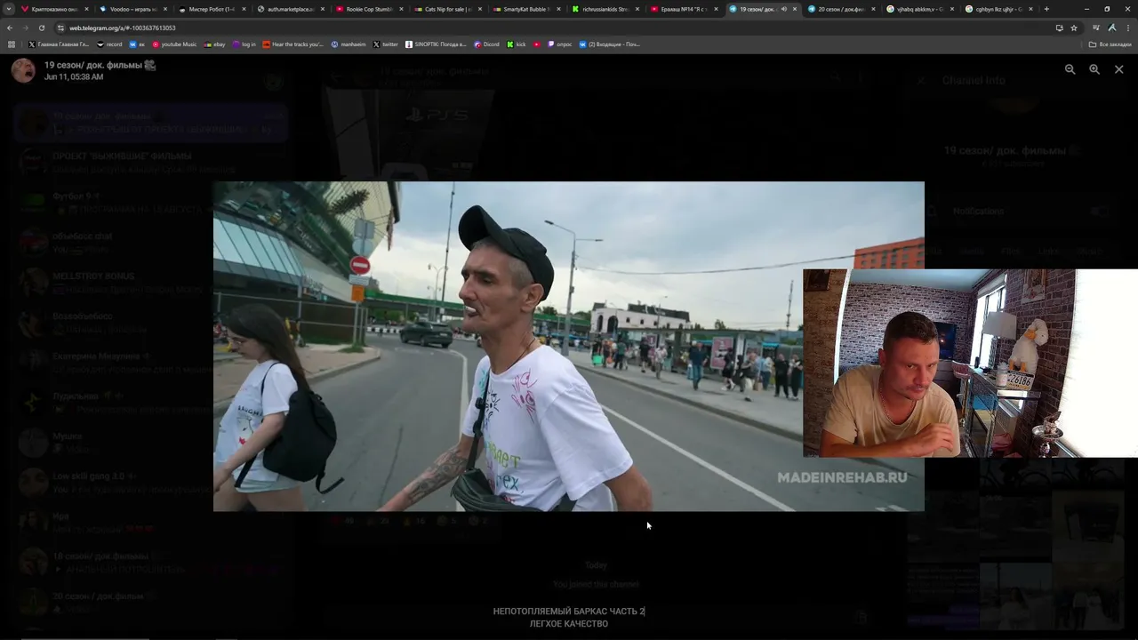This screenshot has height=640, width=1138.
Task: Open a new browser tab
Action: pyautogui.click(x=1046, y=9)
